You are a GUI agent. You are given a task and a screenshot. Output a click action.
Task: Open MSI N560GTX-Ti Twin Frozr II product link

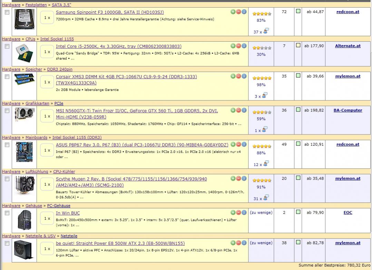pos(137,114)
